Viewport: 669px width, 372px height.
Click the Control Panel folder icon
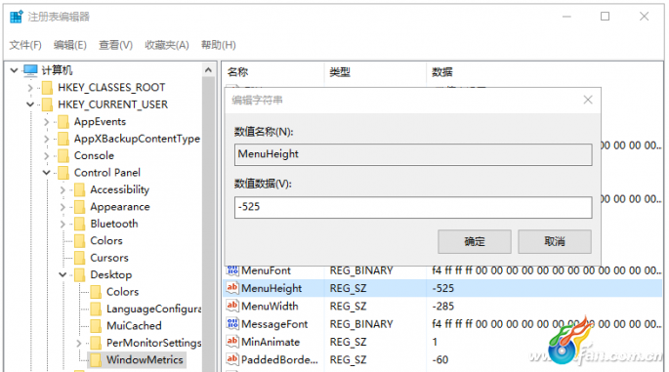pyautogui.click(x=63, y=173)
